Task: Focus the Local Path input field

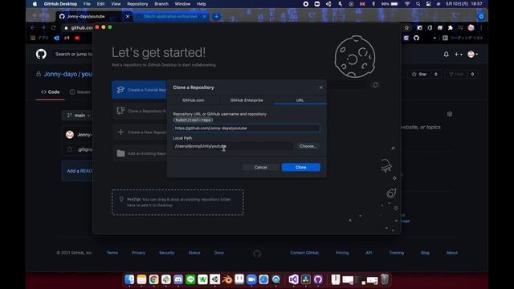Action: [x=233, y=146]
